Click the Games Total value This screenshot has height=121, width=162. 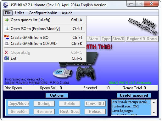[145, 88]
